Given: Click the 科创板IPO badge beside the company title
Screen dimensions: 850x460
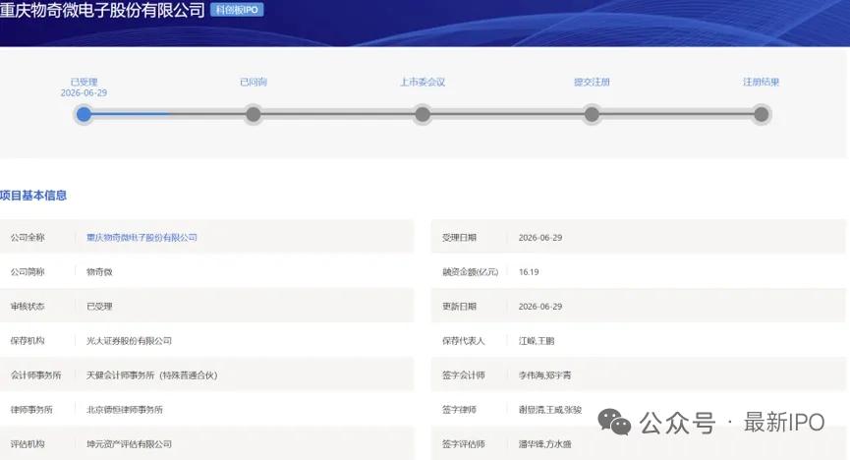Looking at the screenshot, I should tap(237, 10).
